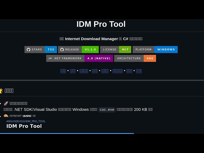Viewport: 204px width, 153px height.
Task: Open the first link in the anchor navigation row
Action: pos(63,71)
